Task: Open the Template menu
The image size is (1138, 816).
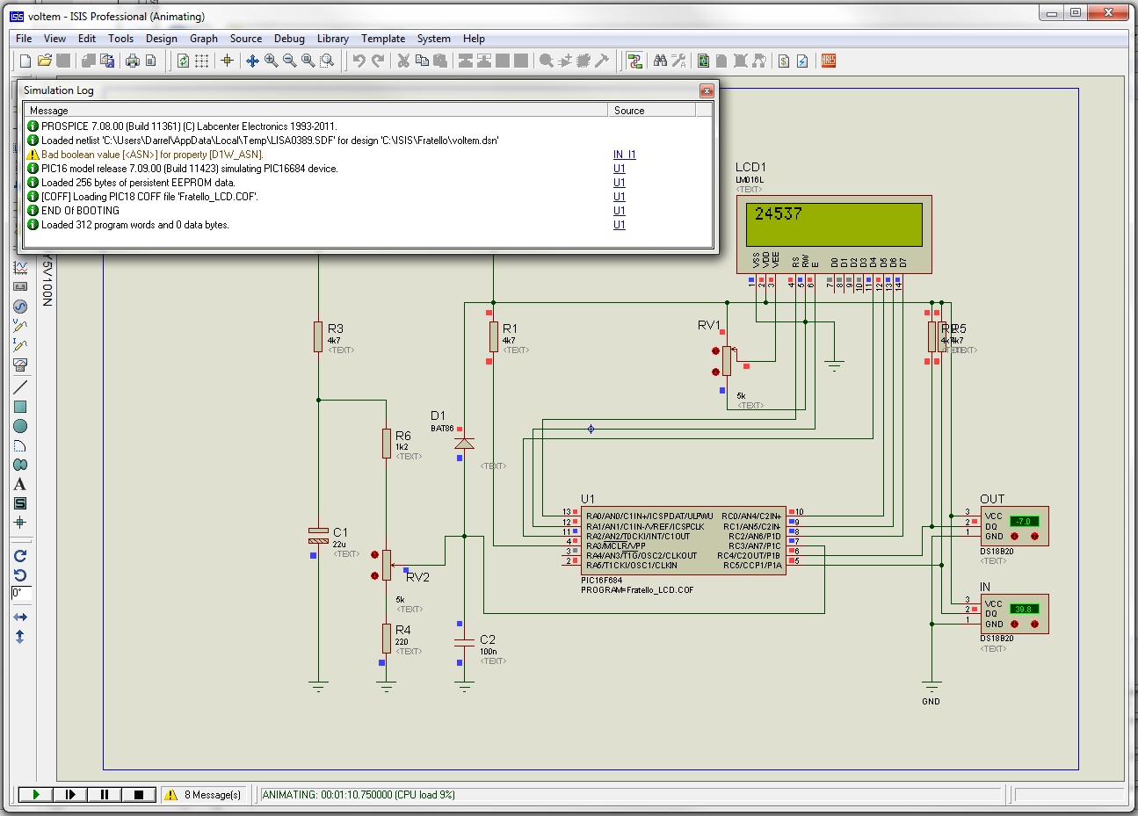Action: click(383, 39)
